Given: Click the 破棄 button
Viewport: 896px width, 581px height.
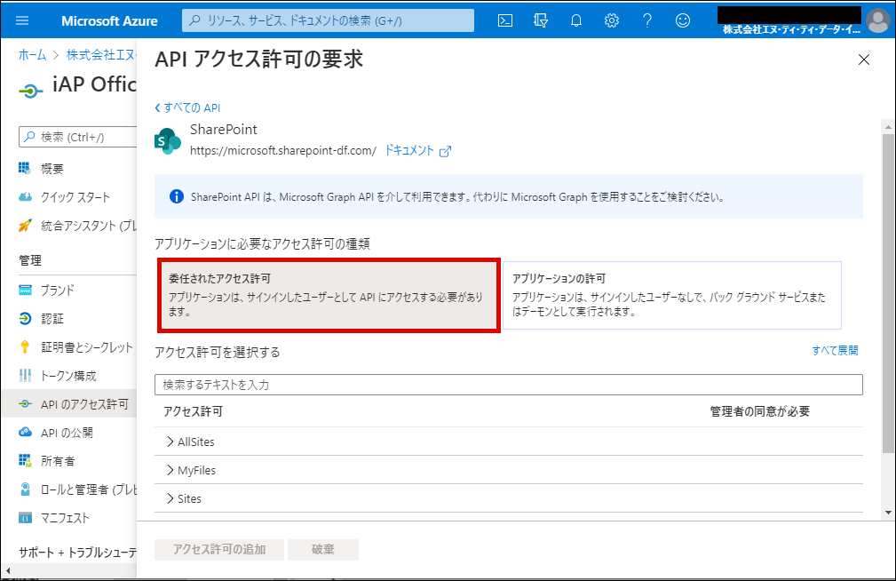Looking at the screenshot, I should 323,550.
